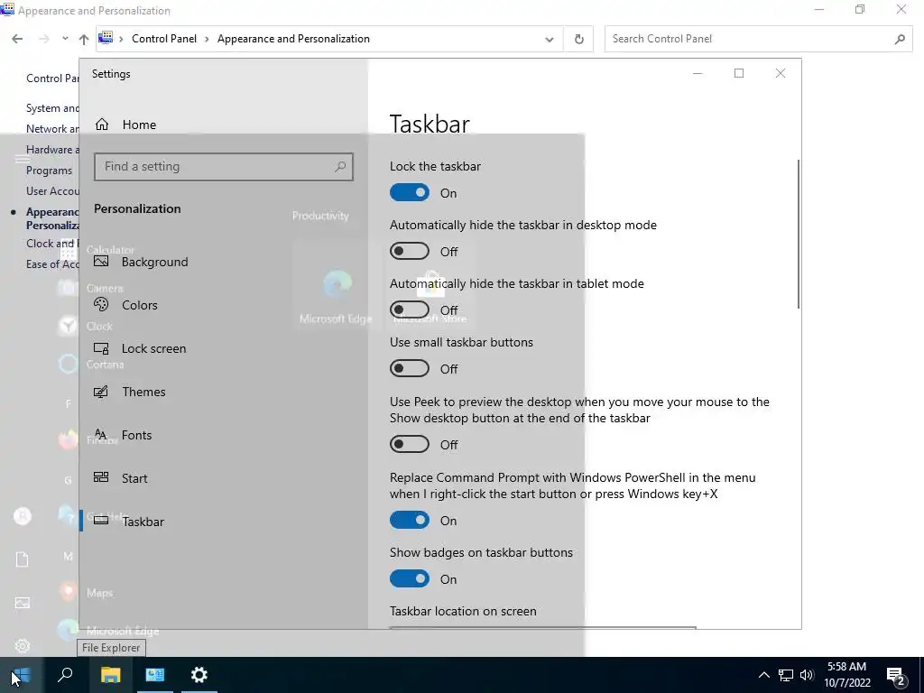Go back in Control Panel window
The height and width of the screenshot is (693, 924).
(x=17, y=39)
